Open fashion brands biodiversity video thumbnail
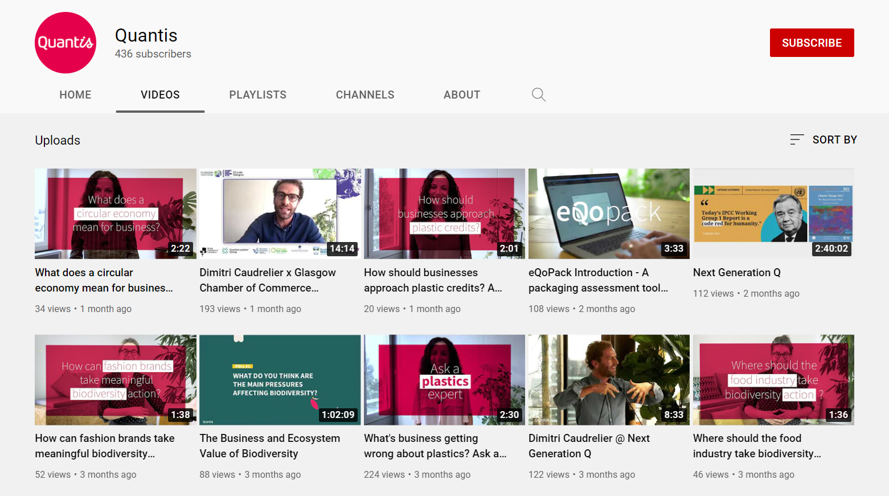Viewport: 889px width, 496px height. pos(116,380)
